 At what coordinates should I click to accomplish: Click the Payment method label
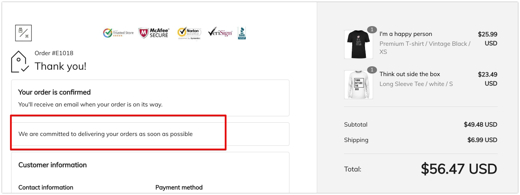click(x=179, y=187)
